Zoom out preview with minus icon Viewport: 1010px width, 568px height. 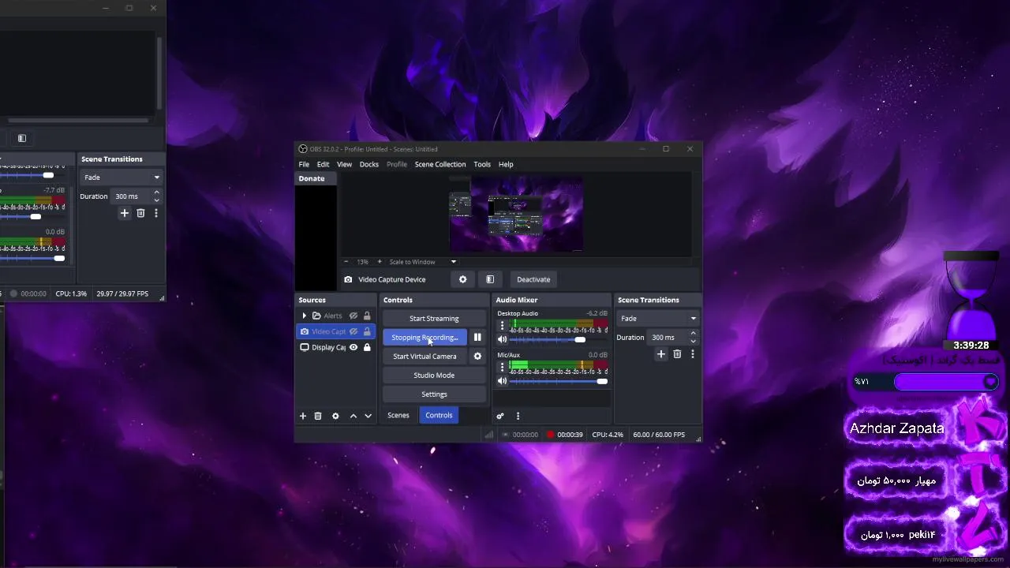[346, 262]
